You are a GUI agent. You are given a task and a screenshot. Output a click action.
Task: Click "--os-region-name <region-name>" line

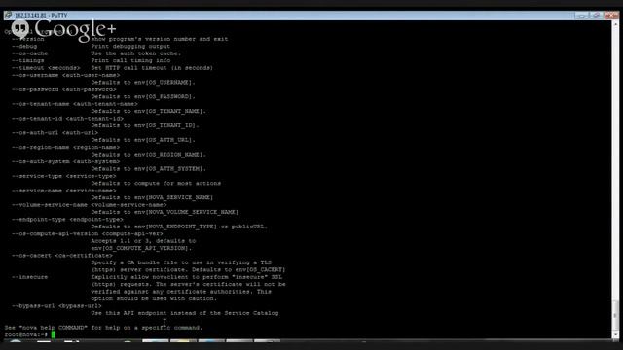[65, 147]
